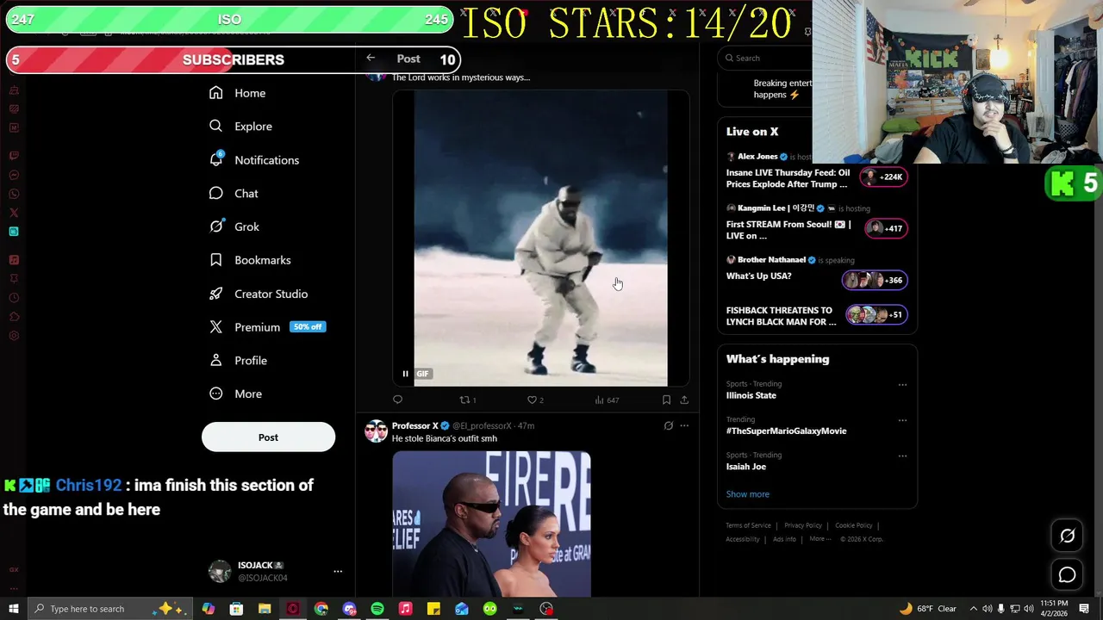Open ISOJACK account avatar
Screen dimensions: 1103x620
pyautogui.click(x=220, y=571)
